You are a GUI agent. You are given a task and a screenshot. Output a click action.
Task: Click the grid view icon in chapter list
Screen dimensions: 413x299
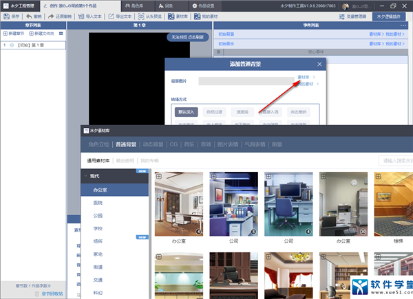61,34
